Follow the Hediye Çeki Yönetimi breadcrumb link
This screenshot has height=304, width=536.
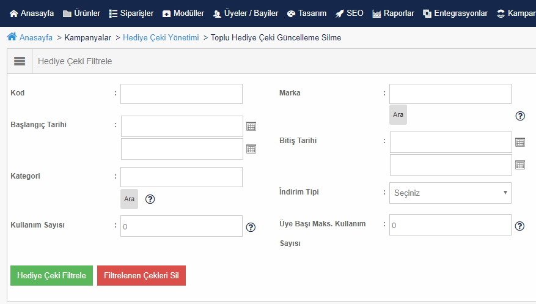(161, 37)
